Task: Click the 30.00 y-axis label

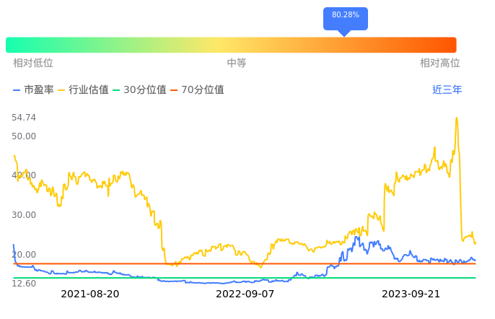Action: [24, 215]
